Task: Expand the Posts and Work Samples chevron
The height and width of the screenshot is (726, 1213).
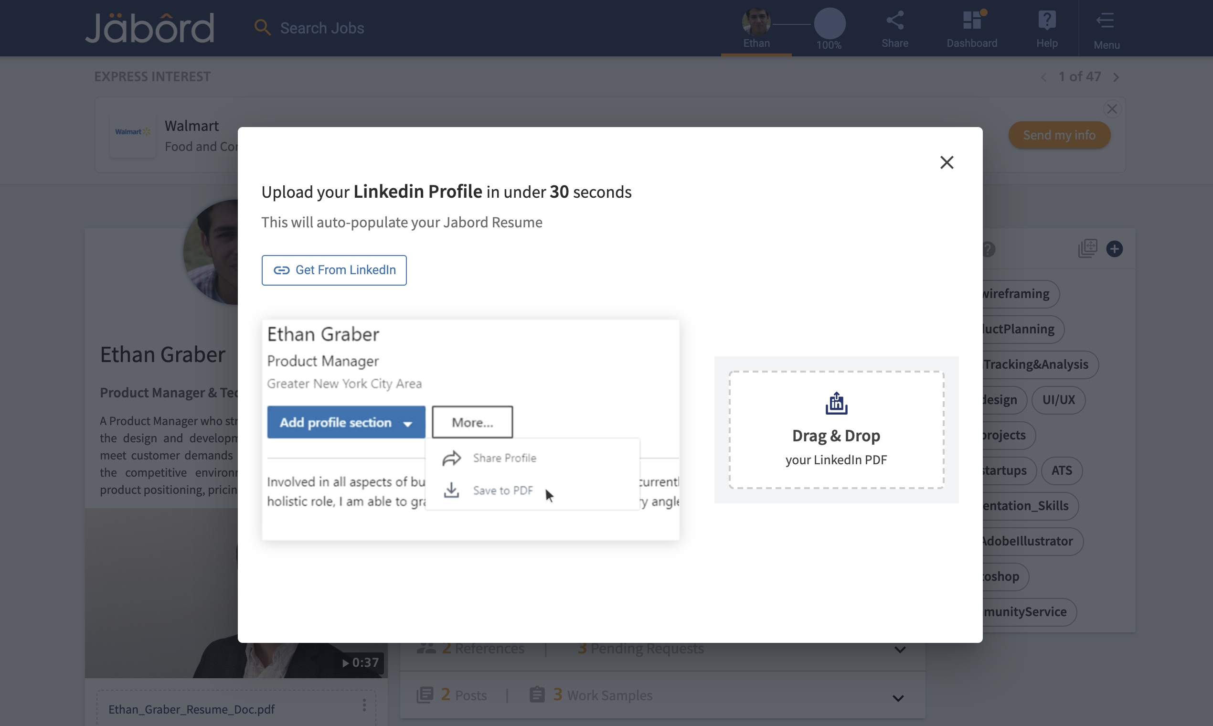Action: (x=897, y=698)
